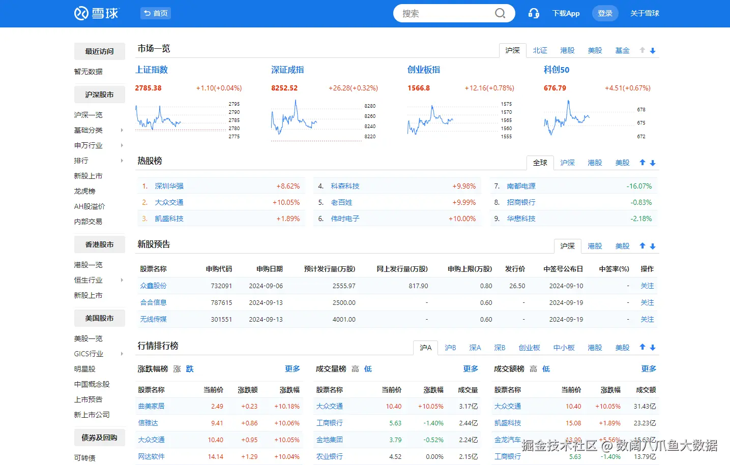
Task: Open 曲美家居 in the gainers list
Action: tap(151, 406)
